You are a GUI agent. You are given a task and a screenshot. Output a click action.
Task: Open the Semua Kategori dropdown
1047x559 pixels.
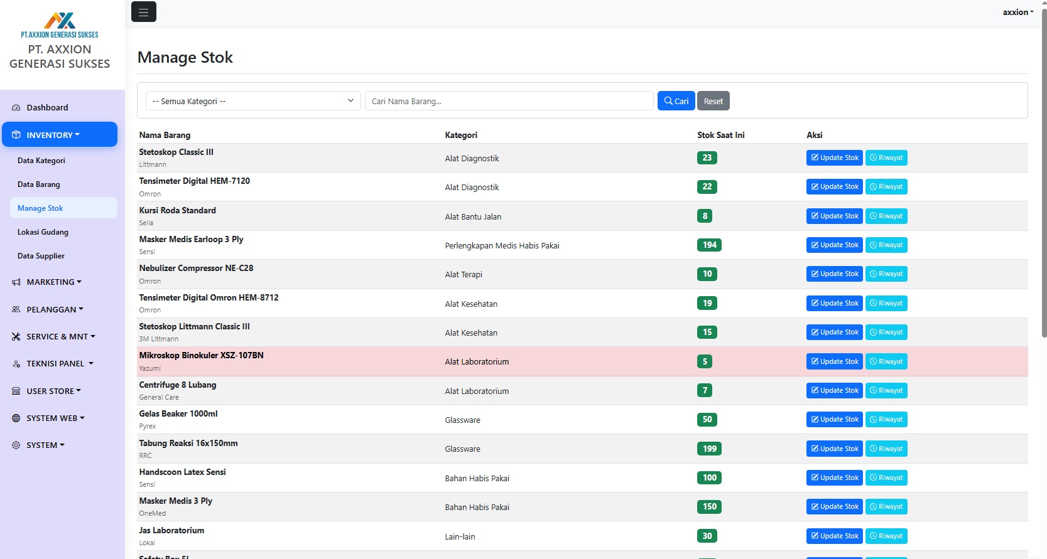click(x=253, y=101)
